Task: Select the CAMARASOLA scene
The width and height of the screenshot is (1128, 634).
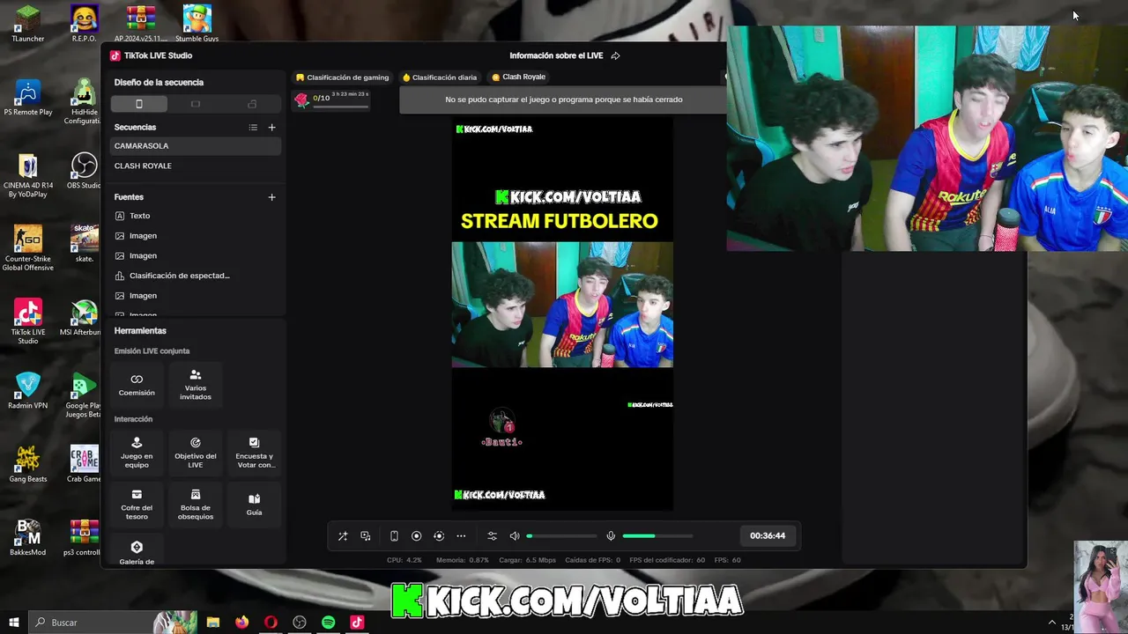Action: (196, 146)
